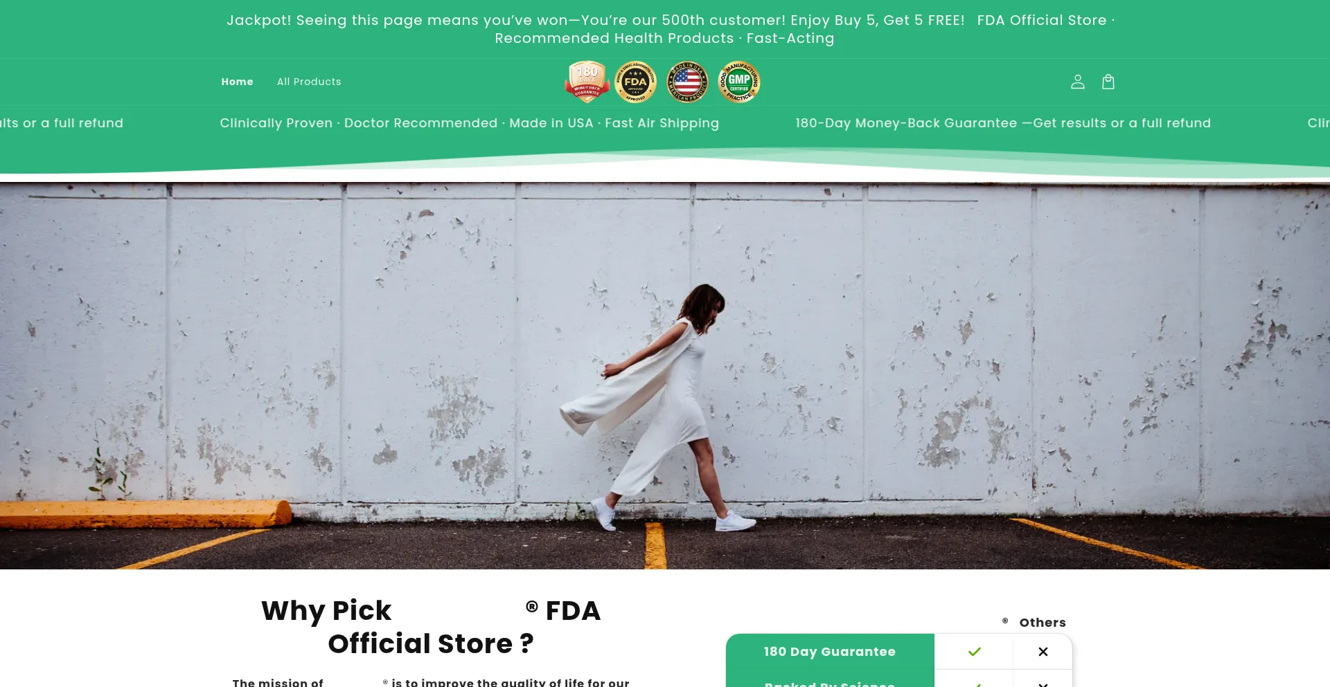This screenshot has width=1330, height=687.
Task: Open the shopping bag cart icon
Action: (x=1108, y=82)
